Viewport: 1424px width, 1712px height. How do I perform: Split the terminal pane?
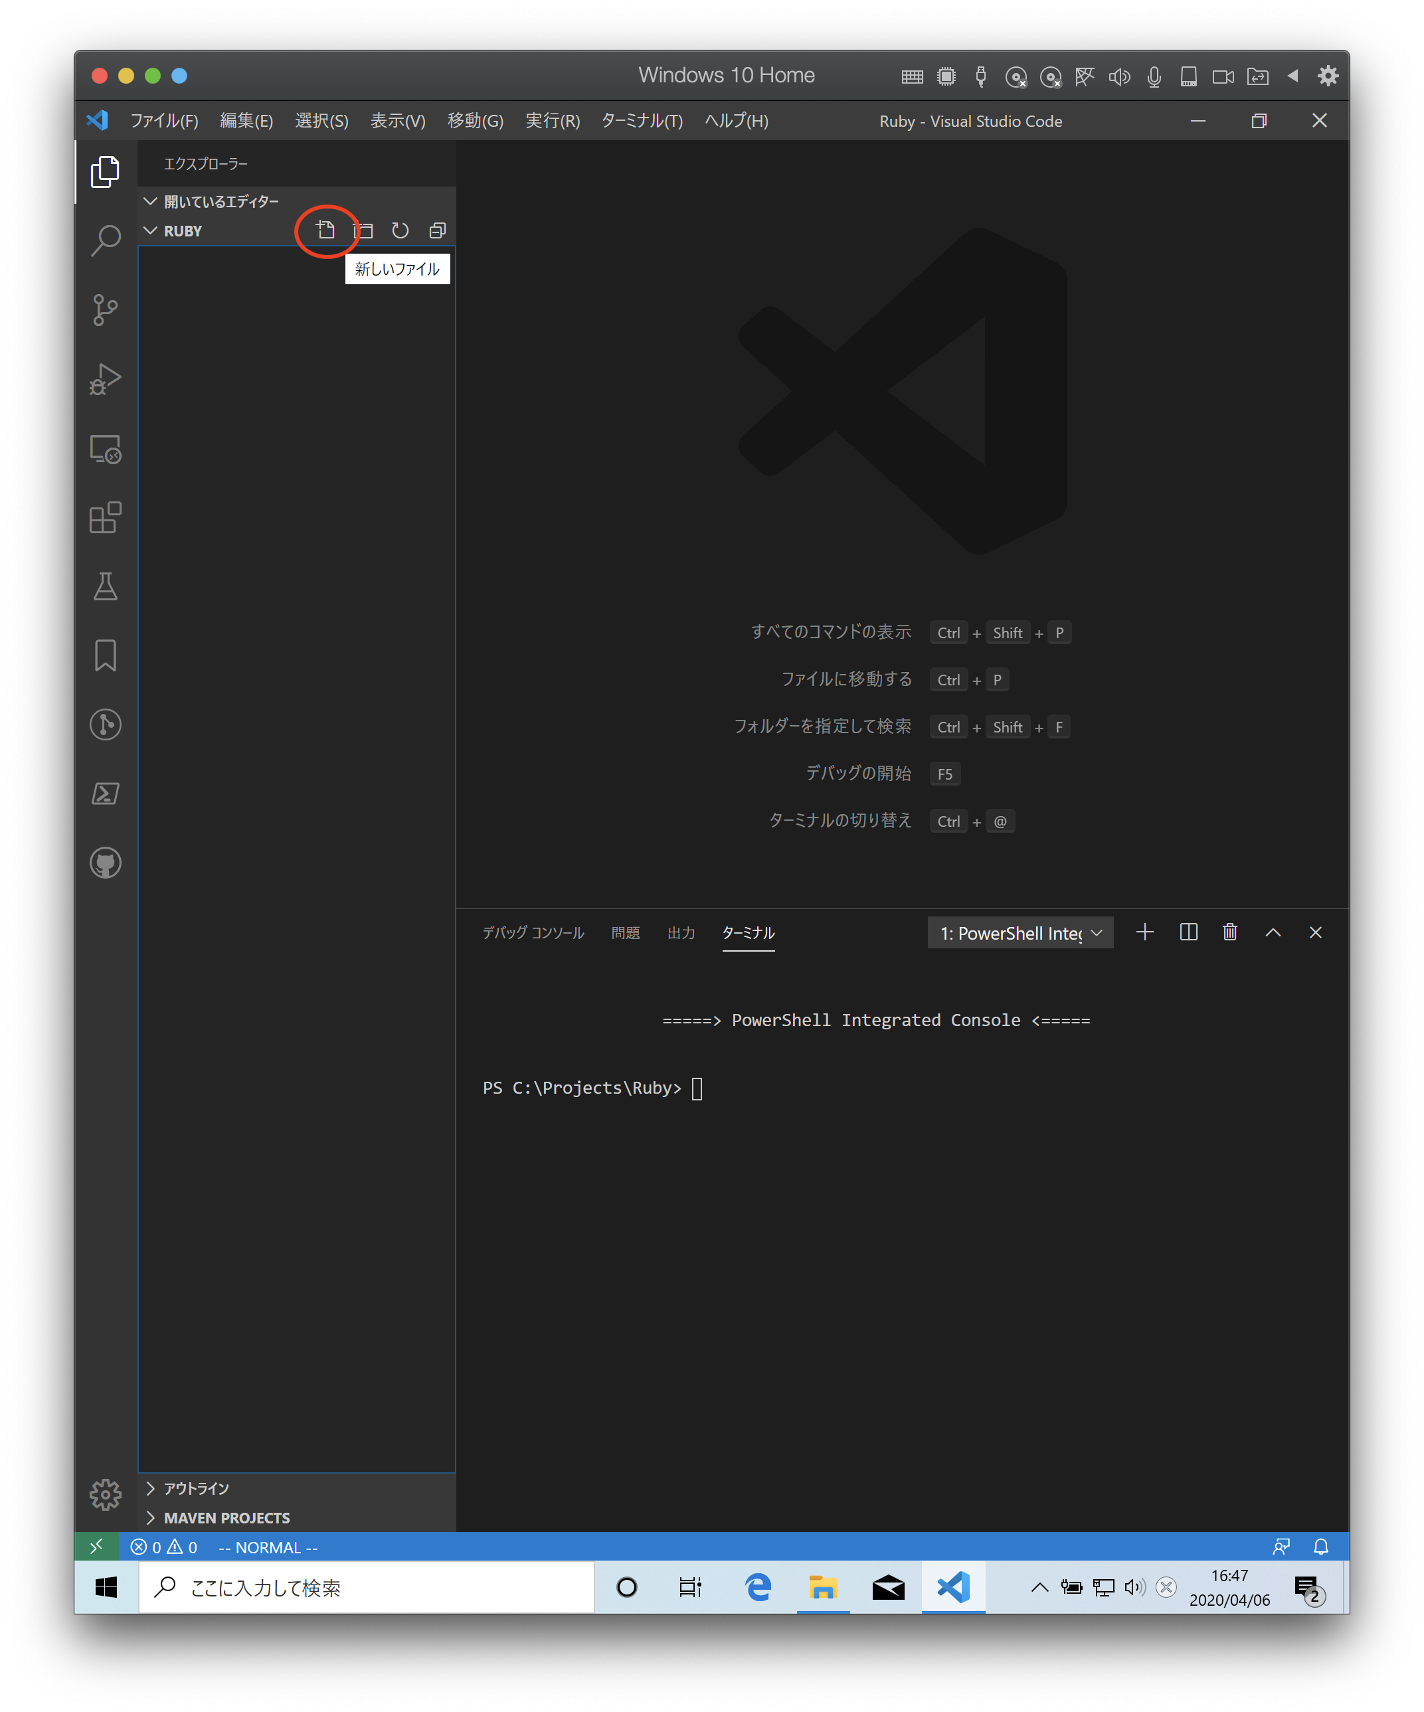(x=1188, y=932)
